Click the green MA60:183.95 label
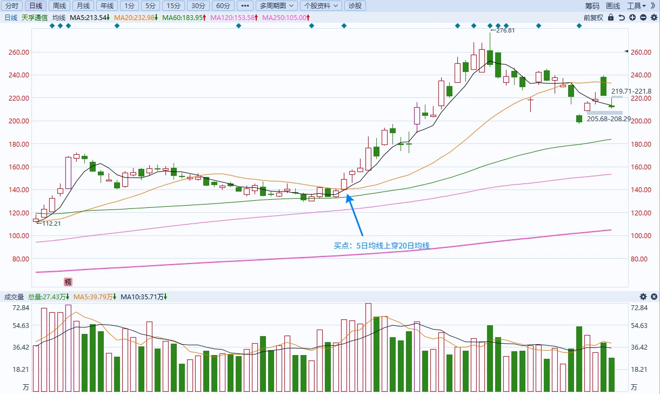The width and height of the screenshot is (660, 394). (185, 17)
